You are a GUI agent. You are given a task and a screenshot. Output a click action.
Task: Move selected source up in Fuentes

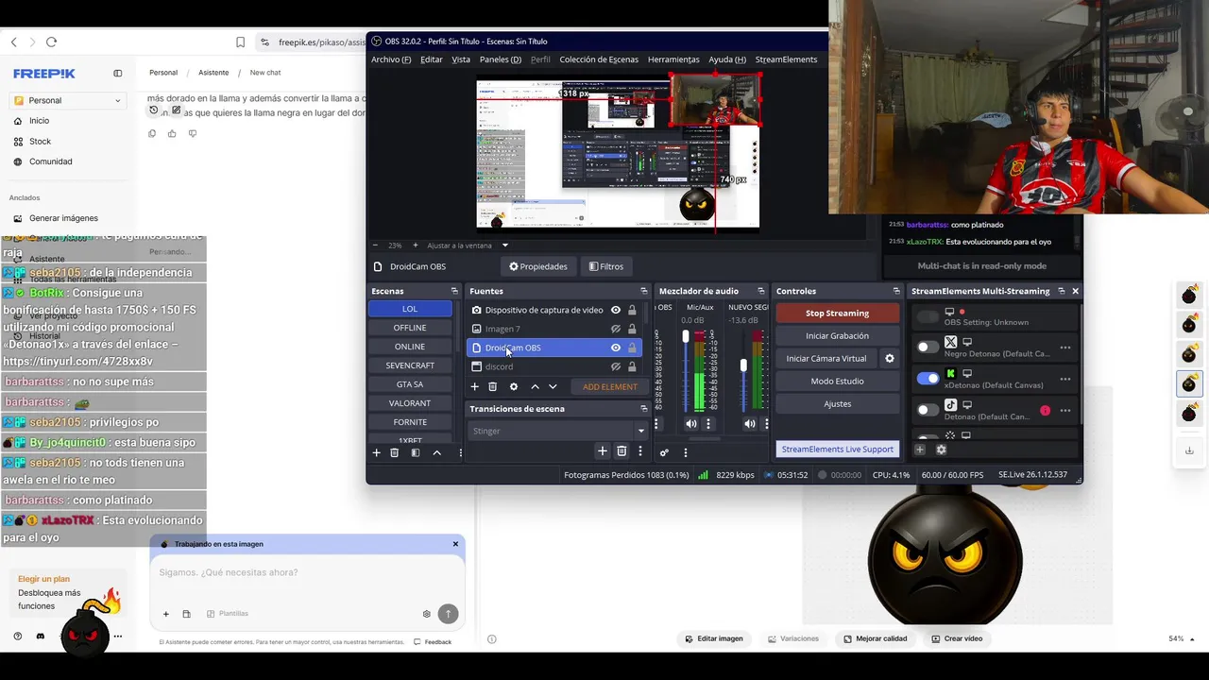[535, 386]
